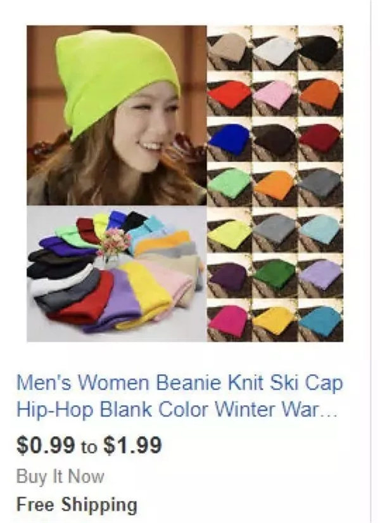380x523 pixels.
Task: Click the neon yellow beanie model photo
Action: point(117,115)
